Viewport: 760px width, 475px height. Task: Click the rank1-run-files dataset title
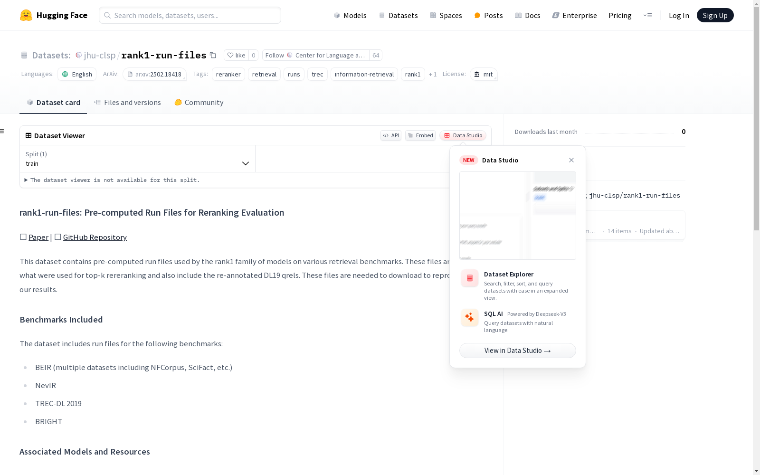pos(164,56)
